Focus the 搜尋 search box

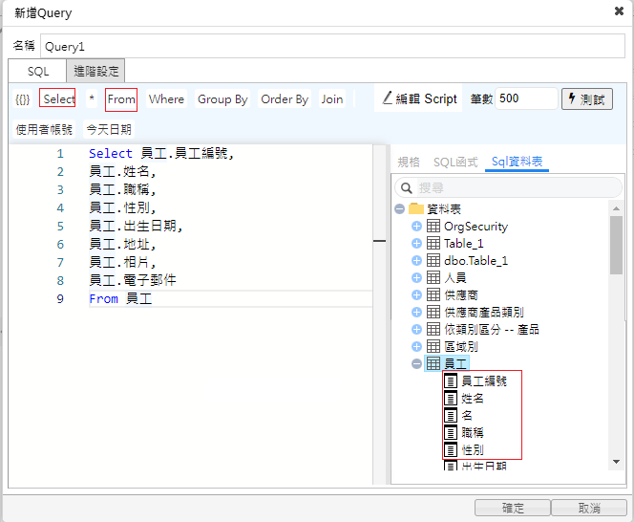509,188
